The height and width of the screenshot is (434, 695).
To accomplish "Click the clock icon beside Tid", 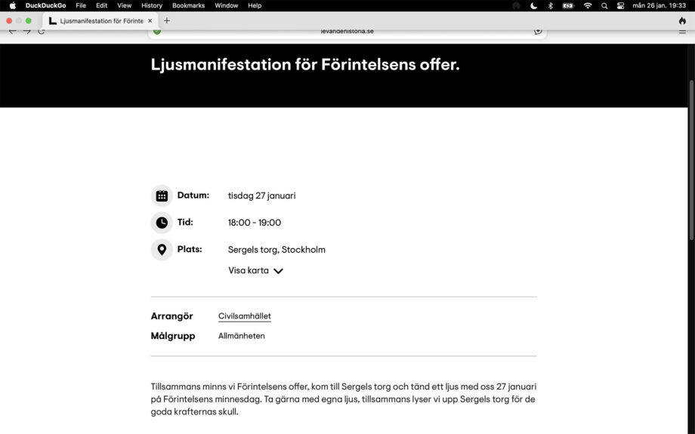I will (162, 223).
